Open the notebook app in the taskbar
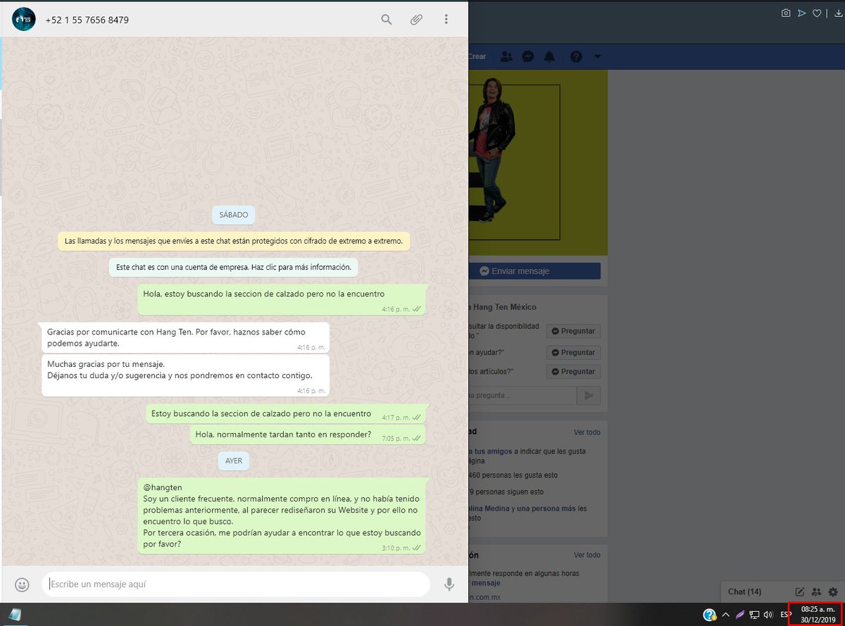 [x=15, y=614]
